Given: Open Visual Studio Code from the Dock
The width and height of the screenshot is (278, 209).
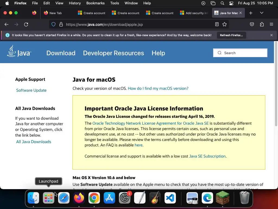Looking at the screenshot, I should [170, 198].
